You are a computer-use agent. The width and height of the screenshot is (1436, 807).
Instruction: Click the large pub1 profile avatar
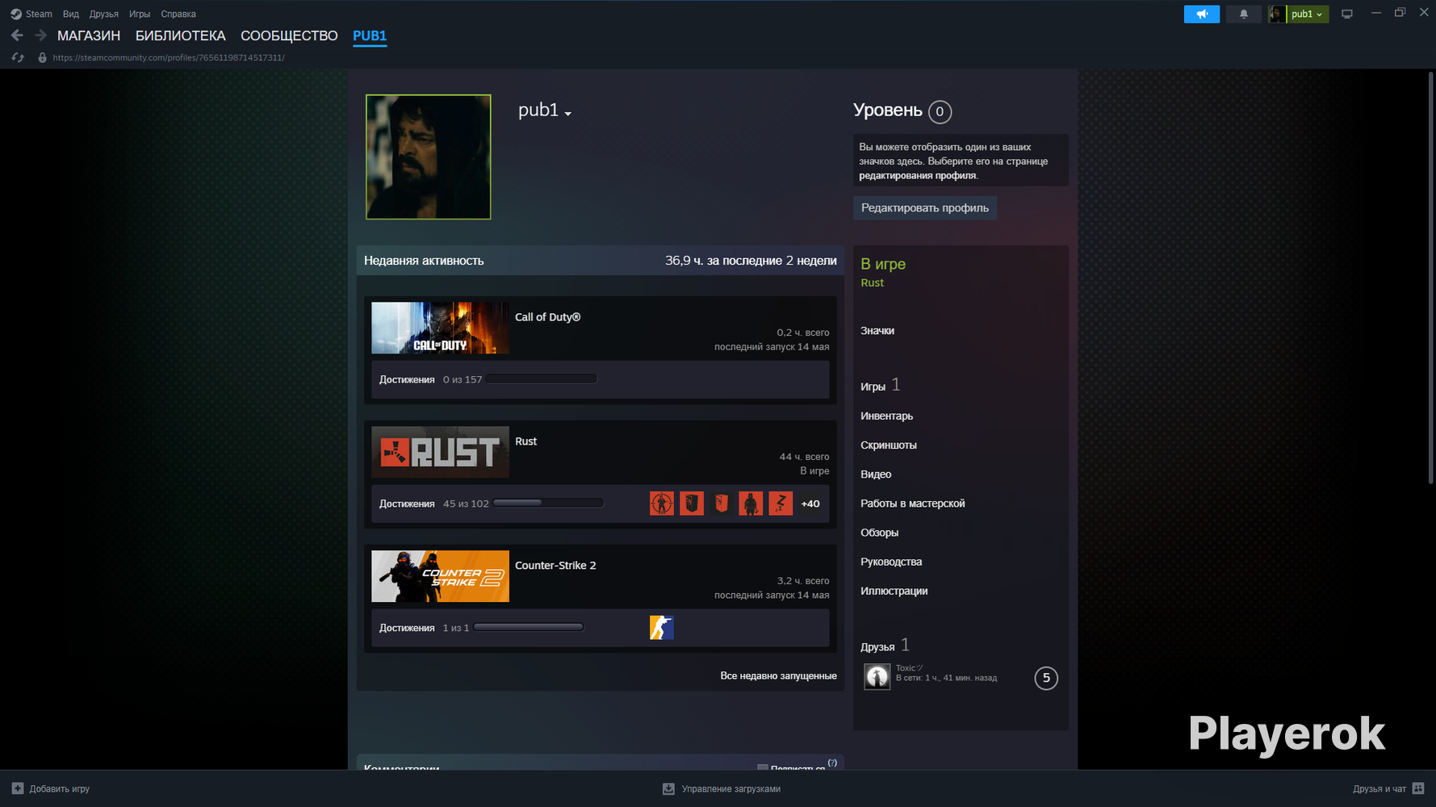coord(429,157)
